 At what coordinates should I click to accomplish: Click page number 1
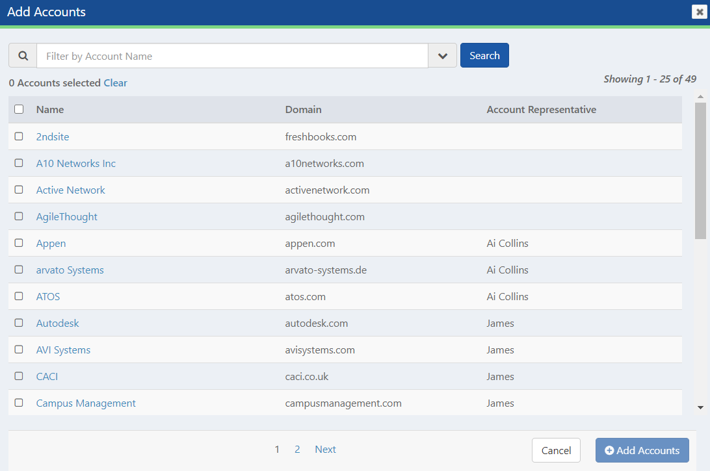click(277, 450)
